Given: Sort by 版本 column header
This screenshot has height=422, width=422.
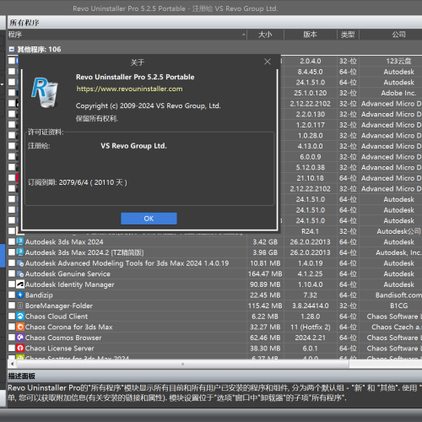Looking at the screenshot, I should 310,35.
